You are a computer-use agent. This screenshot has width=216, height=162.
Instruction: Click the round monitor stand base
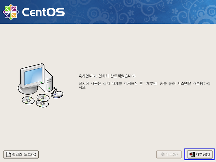(28, 90)
